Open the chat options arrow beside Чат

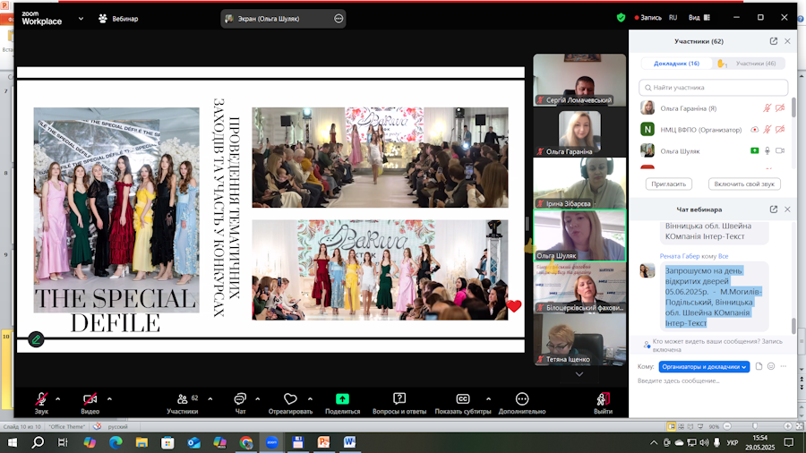tap(258, 399)
